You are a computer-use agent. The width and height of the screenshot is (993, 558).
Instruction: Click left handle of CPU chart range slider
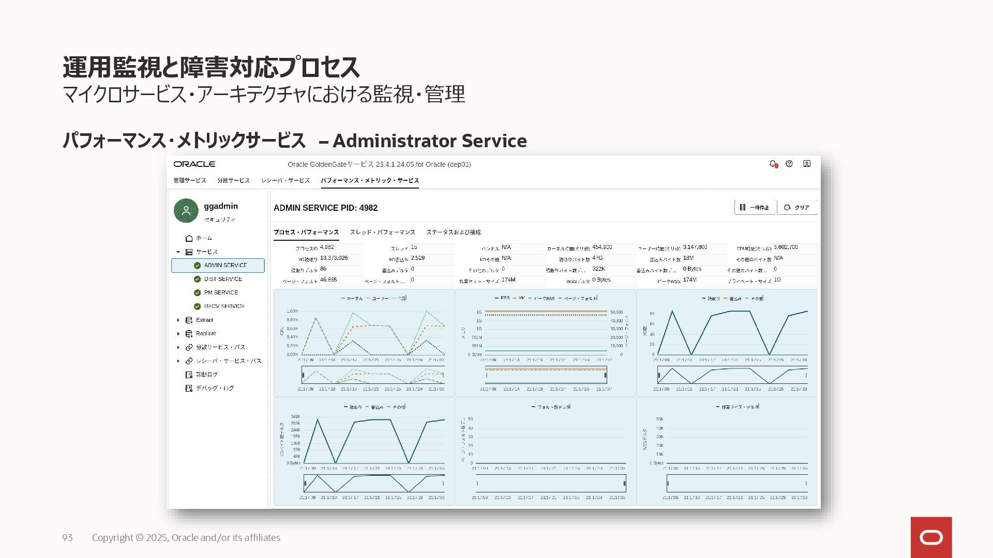304,375
